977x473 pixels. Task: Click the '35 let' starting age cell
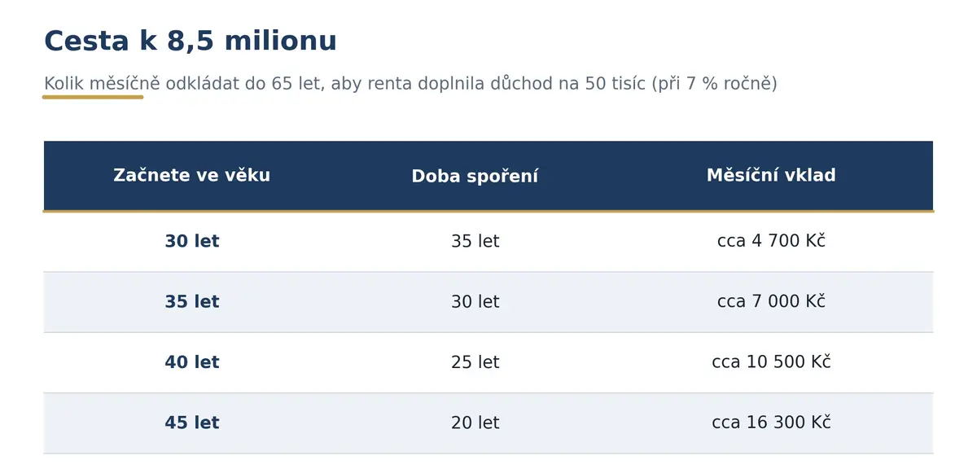click(x=192, y=302)
